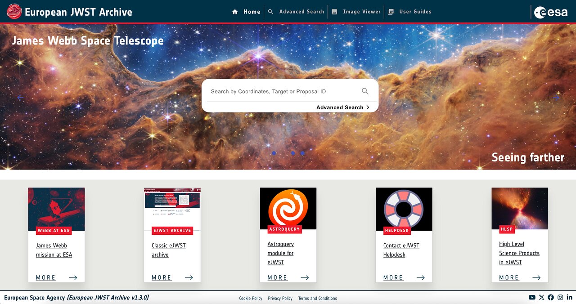
Task: Select the first carousel dot indicator
Action: [274, 153]
